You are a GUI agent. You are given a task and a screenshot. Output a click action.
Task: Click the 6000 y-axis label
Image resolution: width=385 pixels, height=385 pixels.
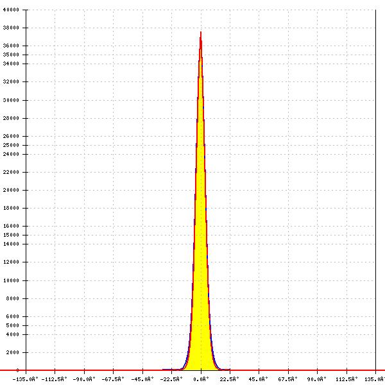click(12, 316)
